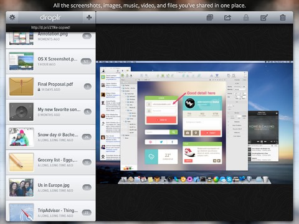Open the 'Annotation.png' title
The width and height of the screenshot is (299, 224).
(x=53, y=34)
